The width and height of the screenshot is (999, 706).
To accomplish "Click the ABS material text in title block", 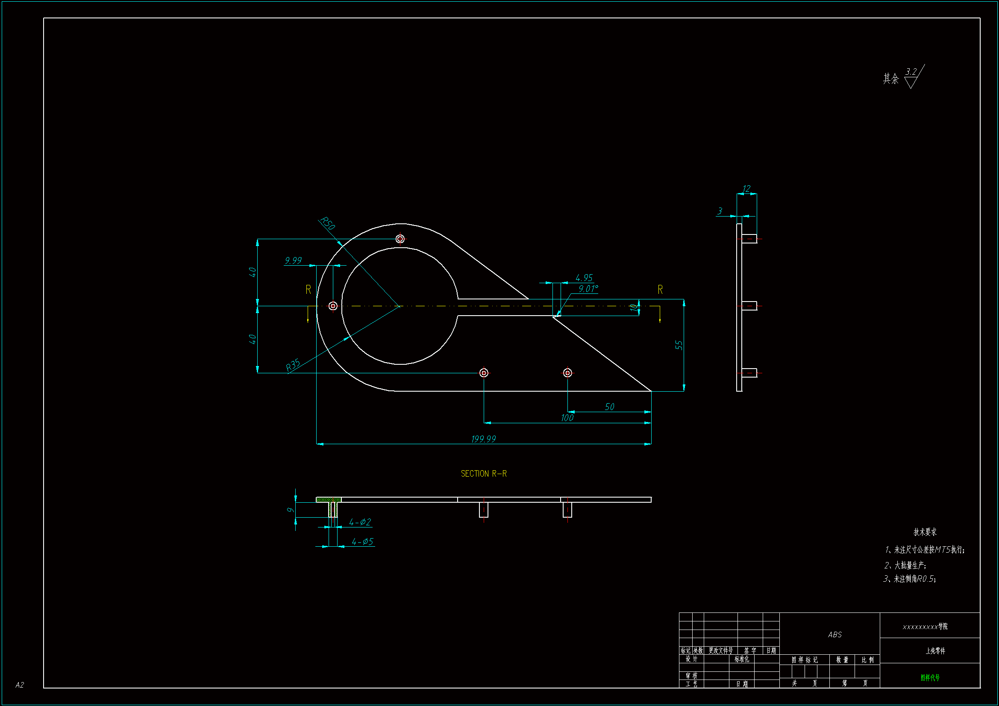I will pos(834,635).
